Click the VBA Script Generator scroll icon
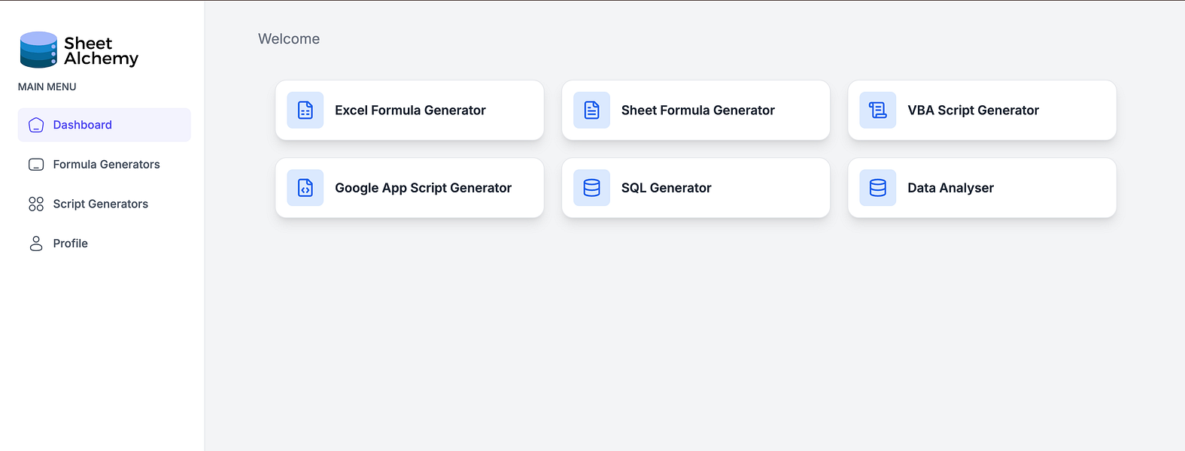Viewport: 1185px width, 451px height. click(878, 110)
